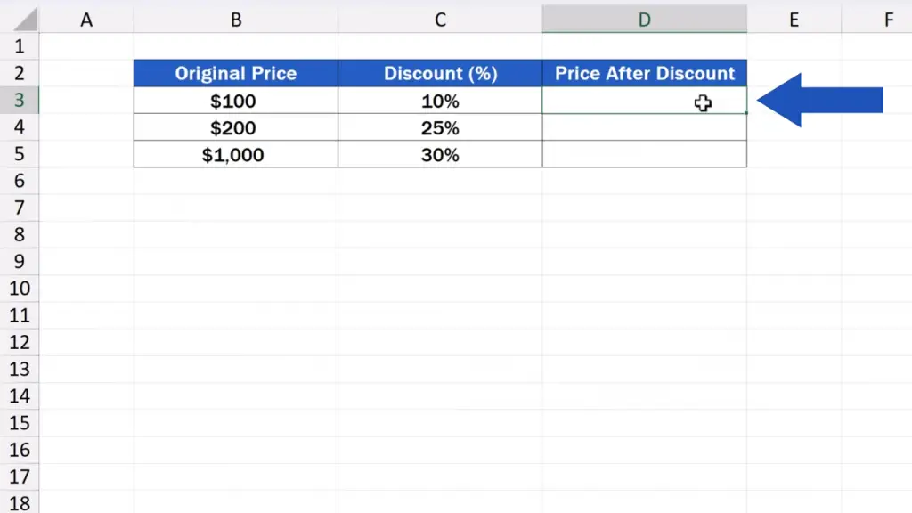Select the $100 price cell
The height and width of the screenshot is (513, 912).
coord(236,101)
